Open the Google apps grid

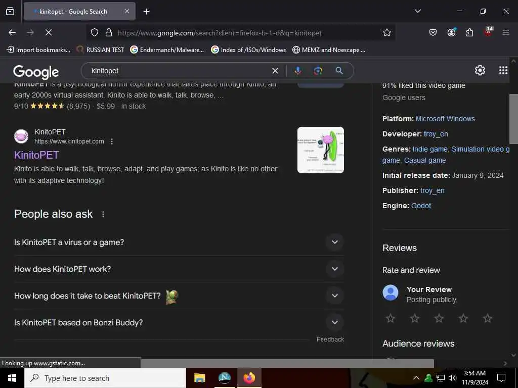(x=503, y=70)
